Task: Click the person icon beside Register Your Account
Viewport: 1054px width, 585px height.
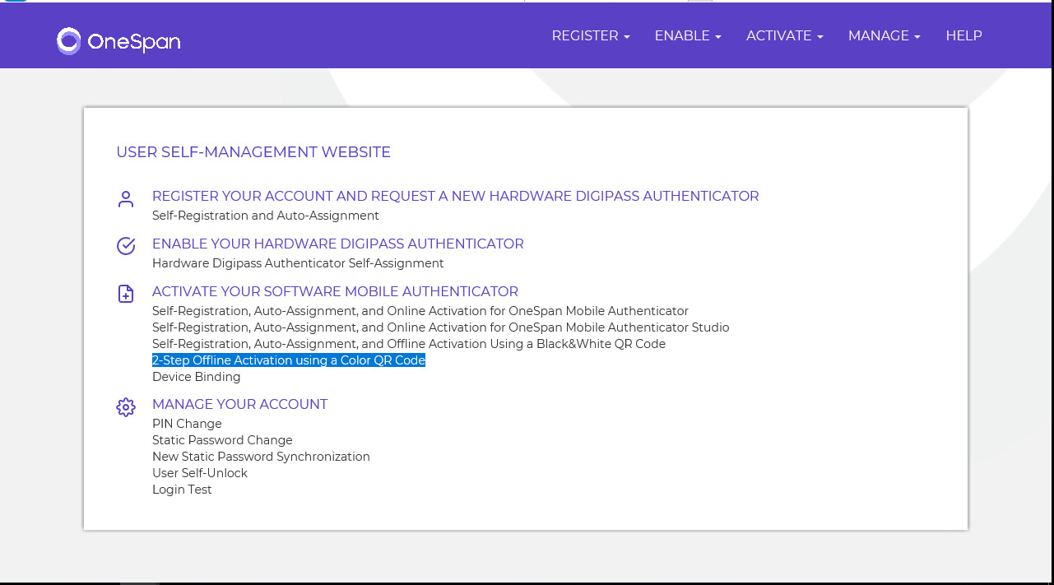Action: [x=126, y=199]
